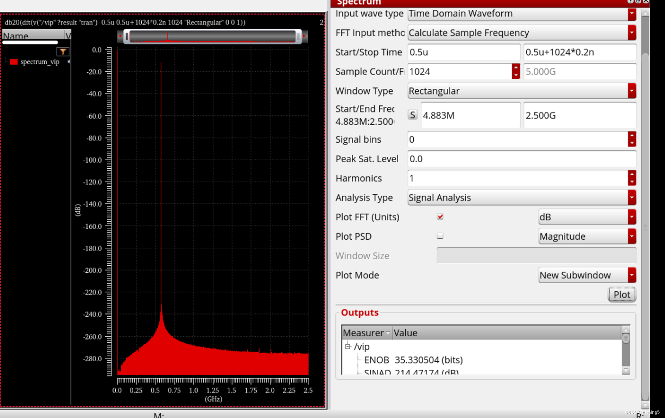665x418 pixels.
Task: Click the red spectrum_vip trace color swatch
Action: [x=14, y=62]
